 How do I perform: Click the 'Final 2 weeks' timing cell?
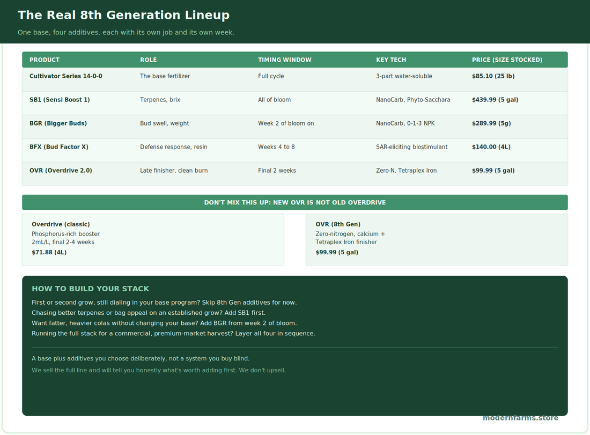tap(277, 171)
